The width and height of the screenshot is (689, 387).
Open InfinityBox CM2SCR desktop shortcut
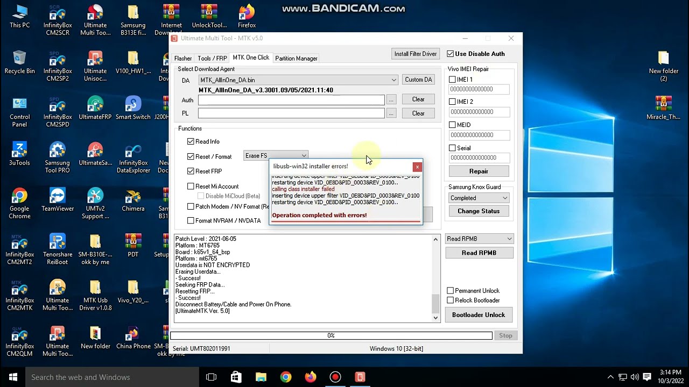click(x=58, y=20)
